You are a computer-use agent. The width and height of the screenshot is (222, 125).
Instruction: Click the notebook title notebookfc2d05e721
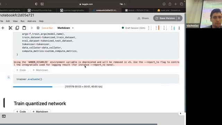coord(17,15)
